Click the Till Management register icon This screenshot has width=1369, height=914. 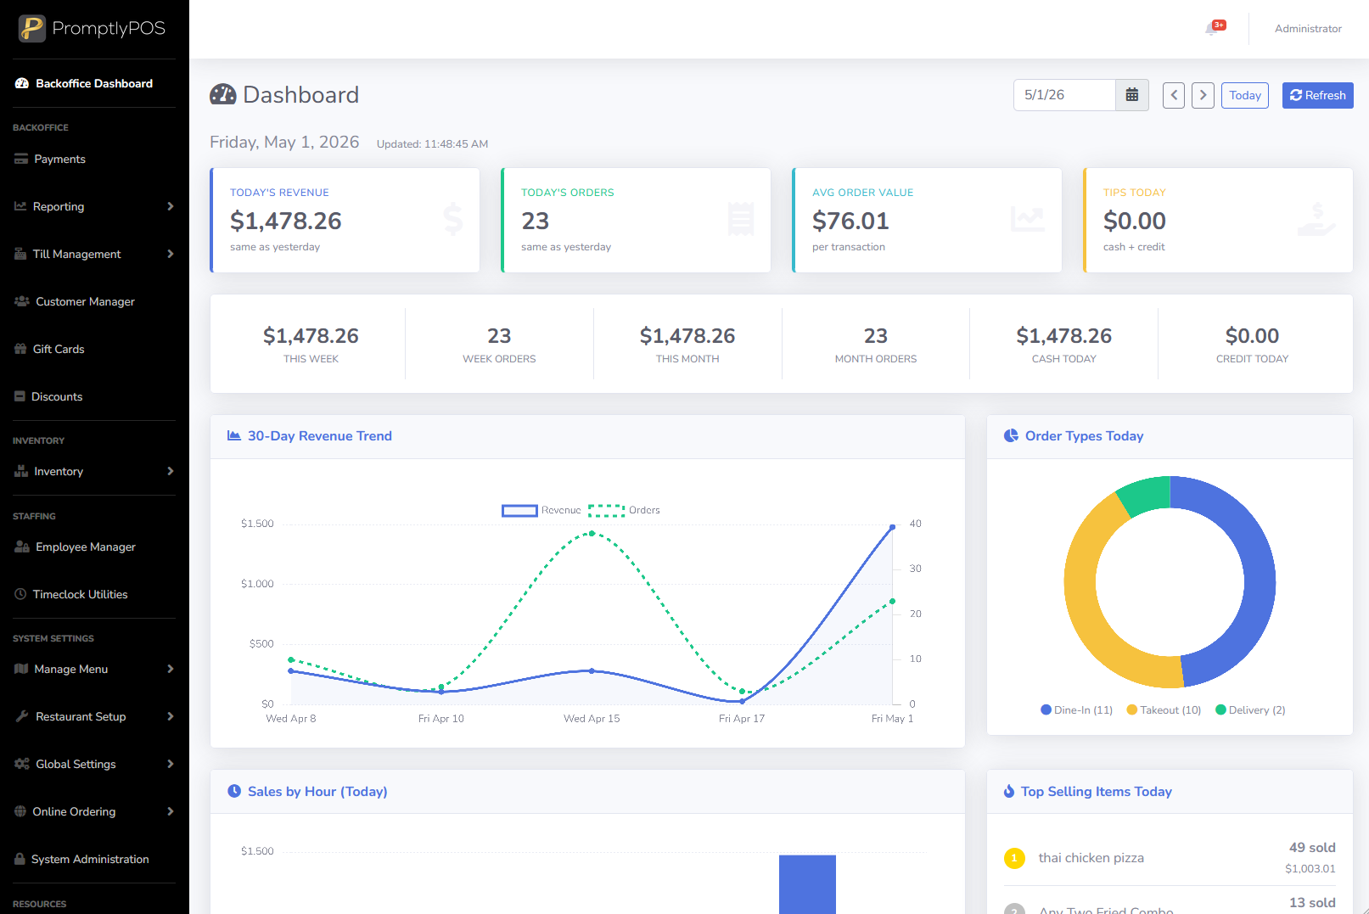(20, 254)
